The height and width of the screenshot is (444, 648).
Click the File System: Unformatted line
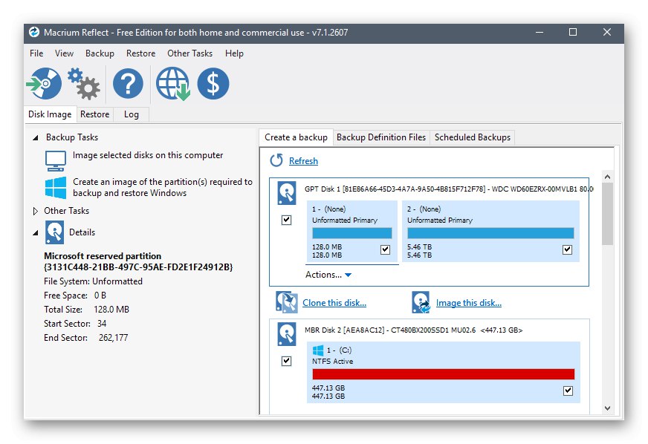pos(94,281)
